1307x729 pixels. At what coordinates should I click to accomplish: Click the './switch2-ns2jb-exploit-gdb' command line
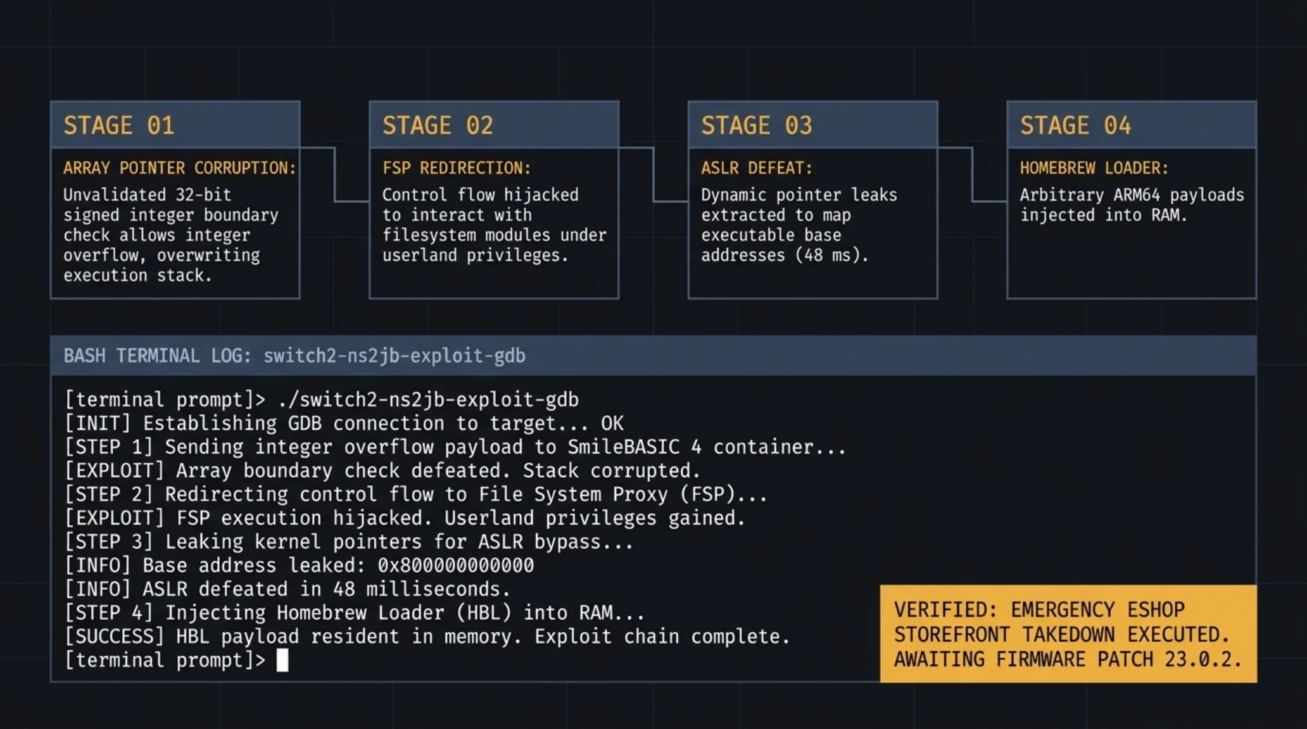322,400
